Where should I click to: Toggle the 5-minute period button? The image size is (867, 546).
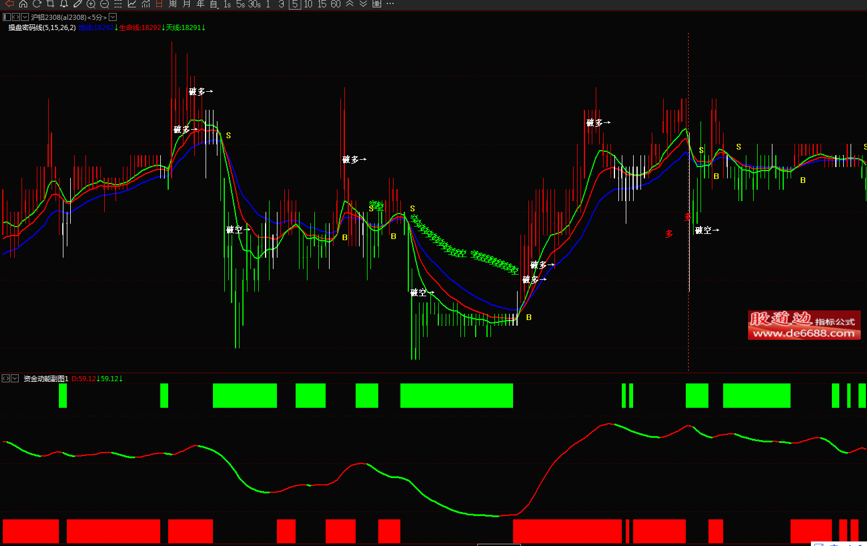click(294, 4)
